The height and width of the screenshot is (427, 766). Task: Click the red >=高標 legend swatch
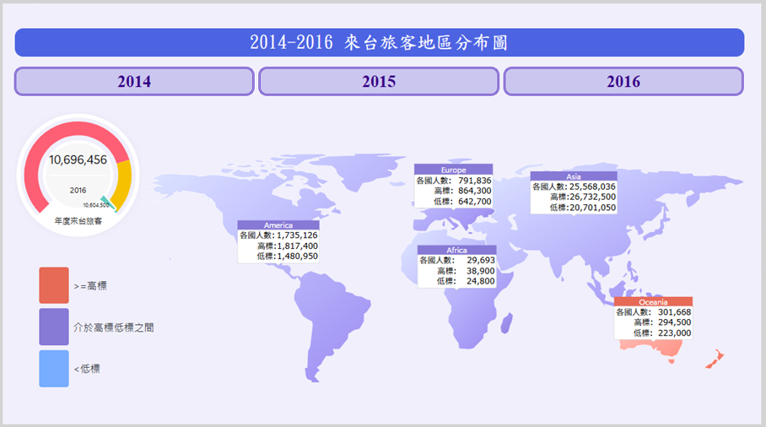54,285
